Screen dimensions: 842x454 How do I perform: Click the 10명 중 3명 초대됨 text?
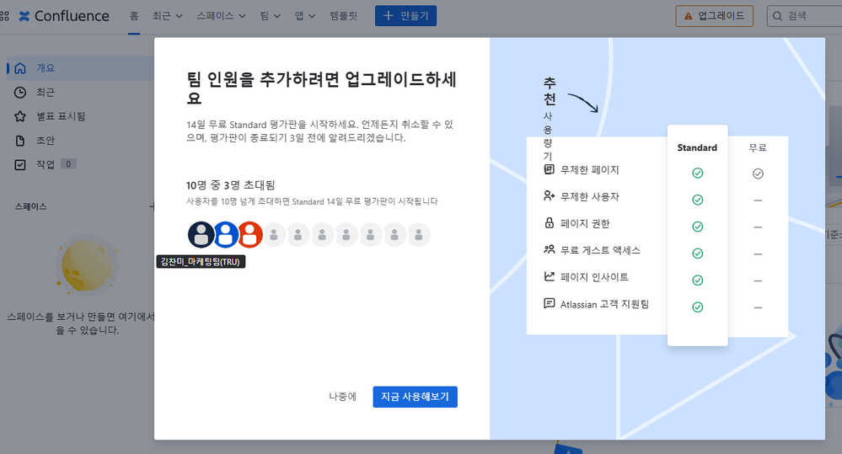tap(230, 185)
